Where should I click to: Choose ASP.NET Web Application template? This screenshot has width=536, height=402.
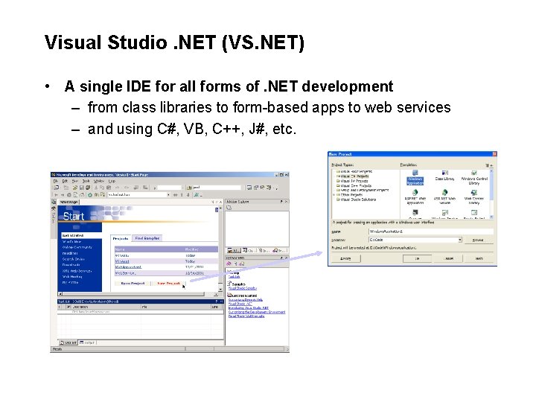(415, 197)
